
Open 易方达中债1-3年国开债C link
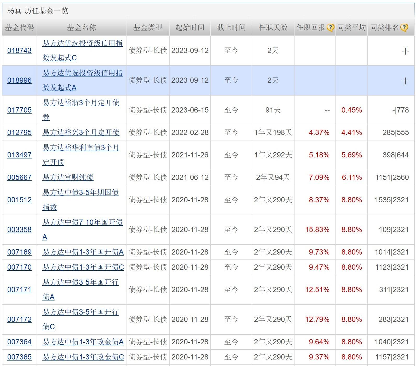click(x=83, y=267)
